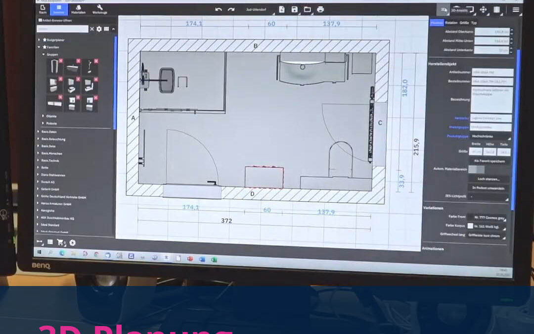
Task: Open the Position properties tab
Action: coord(437,22)
